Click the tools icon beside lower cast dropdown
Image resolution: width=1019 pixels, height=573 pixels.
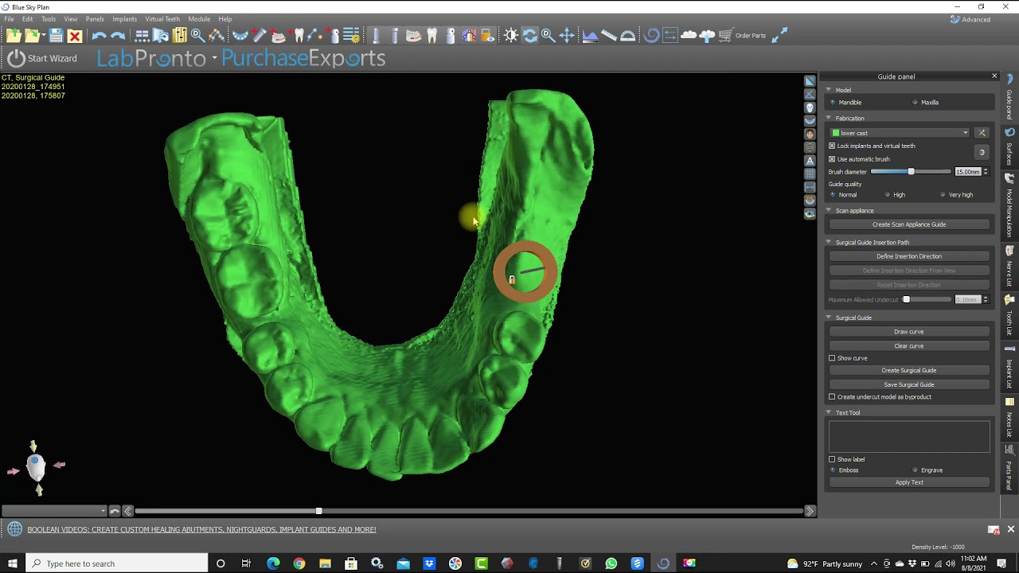[x=982, y=133]
